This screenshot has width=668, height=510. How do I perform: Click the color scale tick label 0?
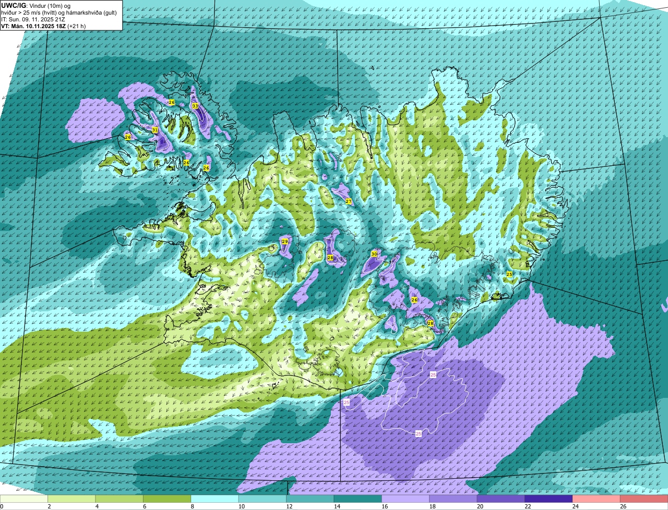tap(2, 506)
